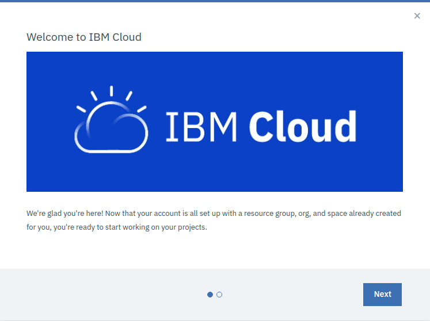Click the "We're glad you're here!" sentence
Screen dimensions: 430x321
(x=64, y=213)
